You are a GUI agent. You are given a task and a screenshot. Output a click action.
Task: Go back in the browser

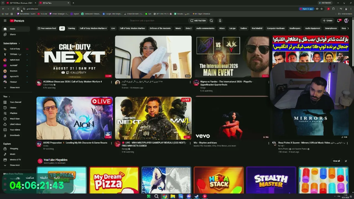[x=3, y=9]
